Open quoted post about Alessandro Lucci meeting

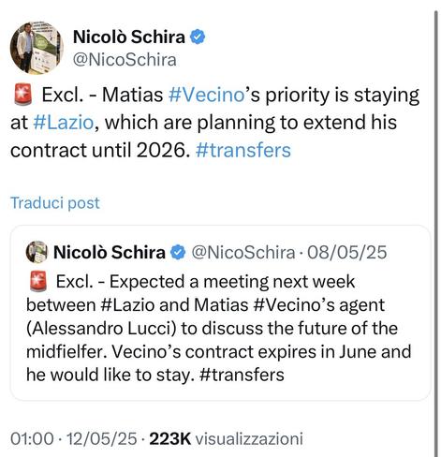point(220,313)
